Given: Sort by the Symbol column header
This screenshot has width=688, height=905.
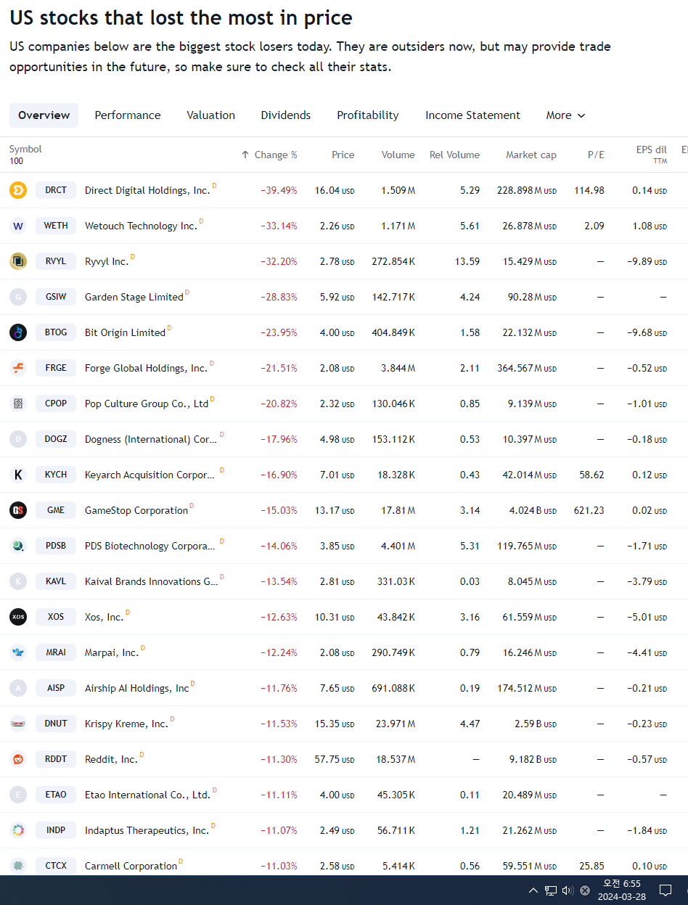Looking at the screenshot, I should tap(25, 149).
